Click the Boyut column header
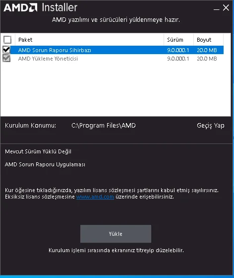The height and width of the screenshot is (278, 234). pos(208,40)
